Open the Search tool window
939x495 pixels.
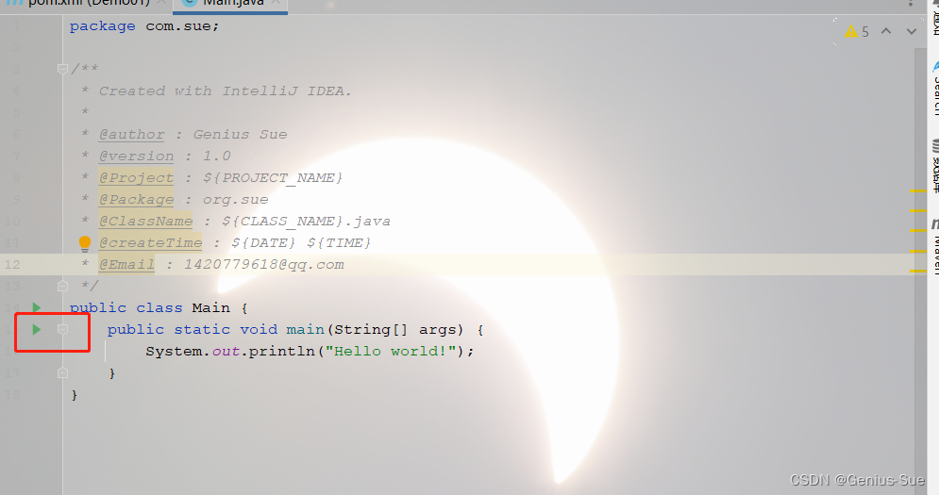[934, 87]
